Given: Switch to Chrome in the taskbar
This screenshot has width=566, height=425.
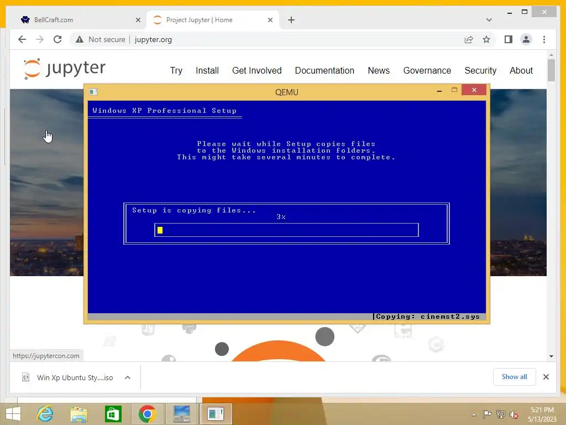Looking at the screenshot, I should [x=147, y=414].
